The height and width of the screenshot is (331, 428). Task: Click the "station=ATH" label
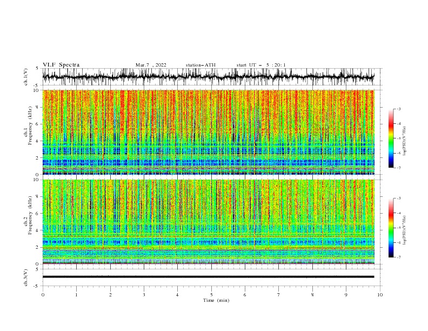pyautogui.click(x=200, y=65)
